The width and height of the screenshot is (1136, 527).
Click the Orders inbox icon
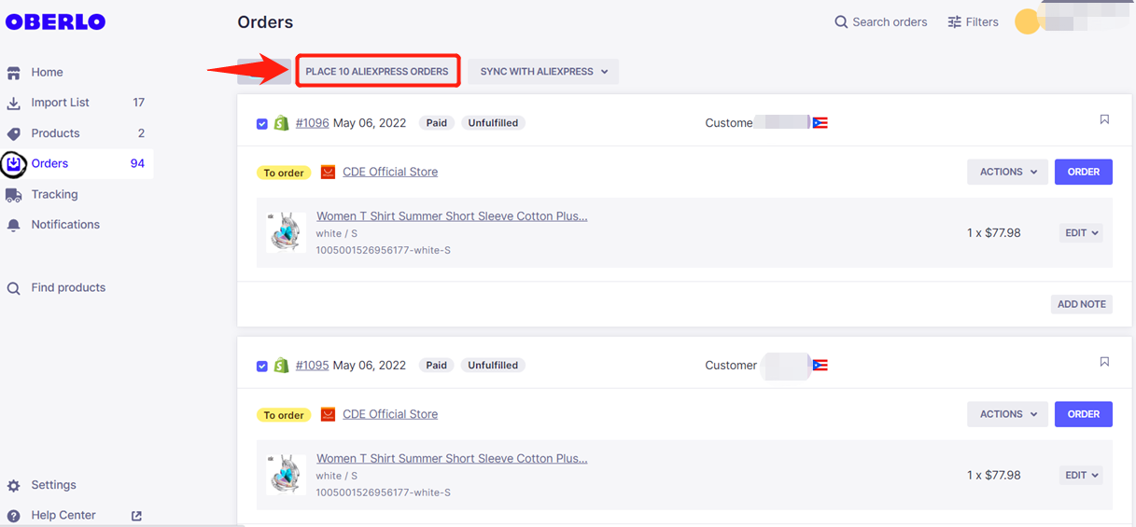[x=14, y=164]
